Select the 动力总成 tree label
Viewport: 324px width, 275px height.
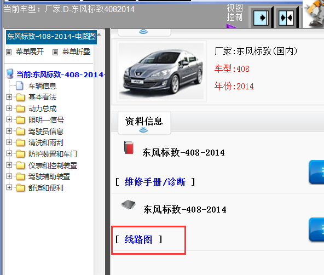42,109
